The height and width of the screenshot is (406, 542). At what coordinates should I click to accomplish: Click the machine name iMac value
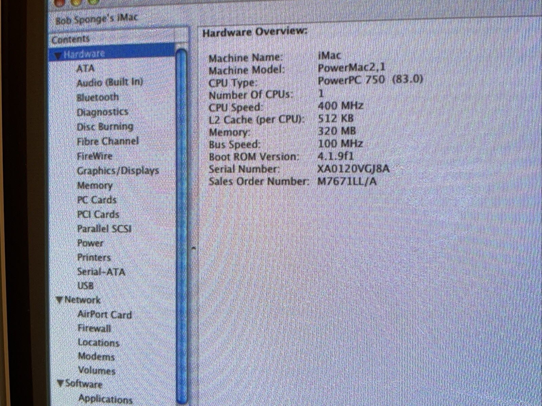(x=329, y=55)
